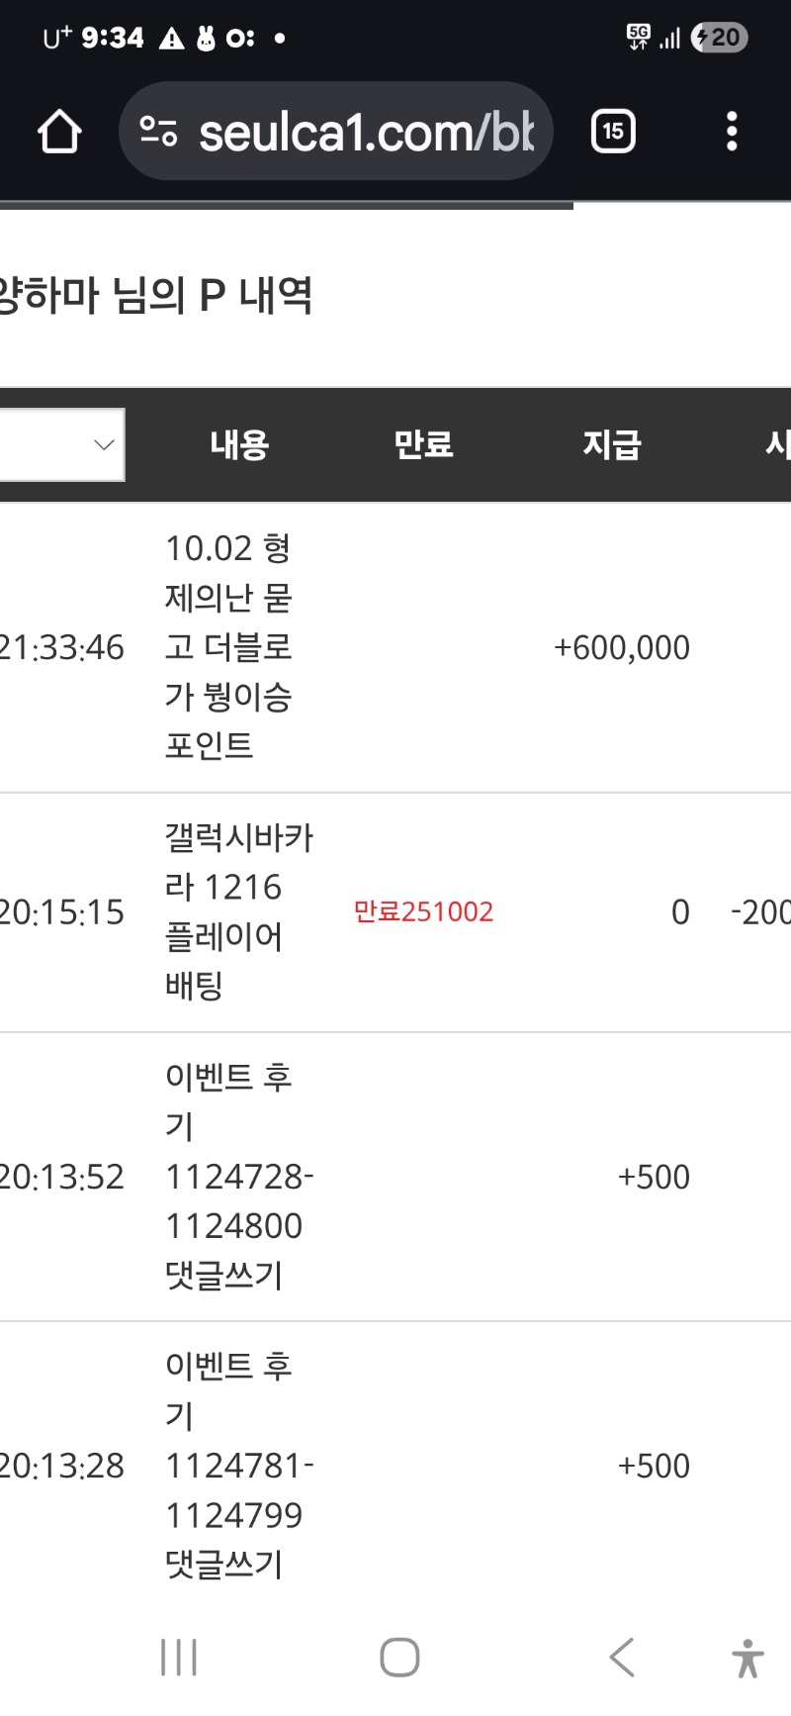Viewport: 791px width, 1716px height.
Task: Tap the +600,000 point amount
Action: pyautogui.click(x=622, y=648)
